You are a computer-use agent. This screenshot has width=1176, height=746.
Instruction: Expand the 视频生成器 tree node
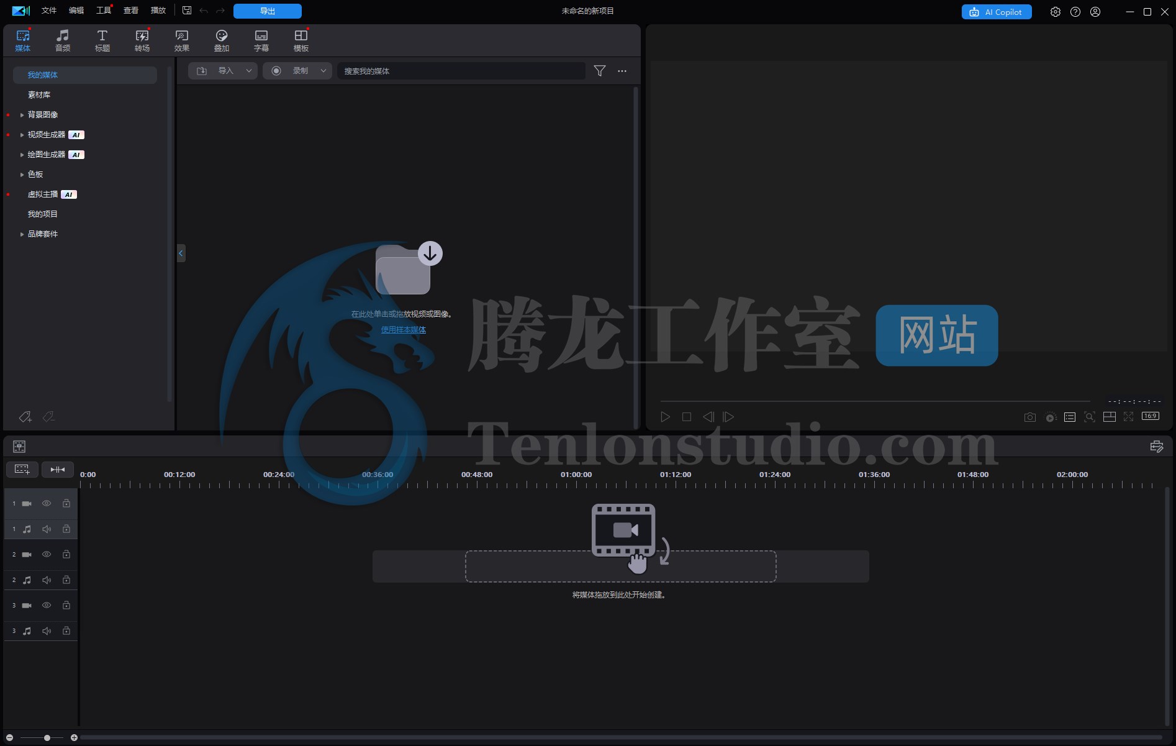(x=22, y=135)
